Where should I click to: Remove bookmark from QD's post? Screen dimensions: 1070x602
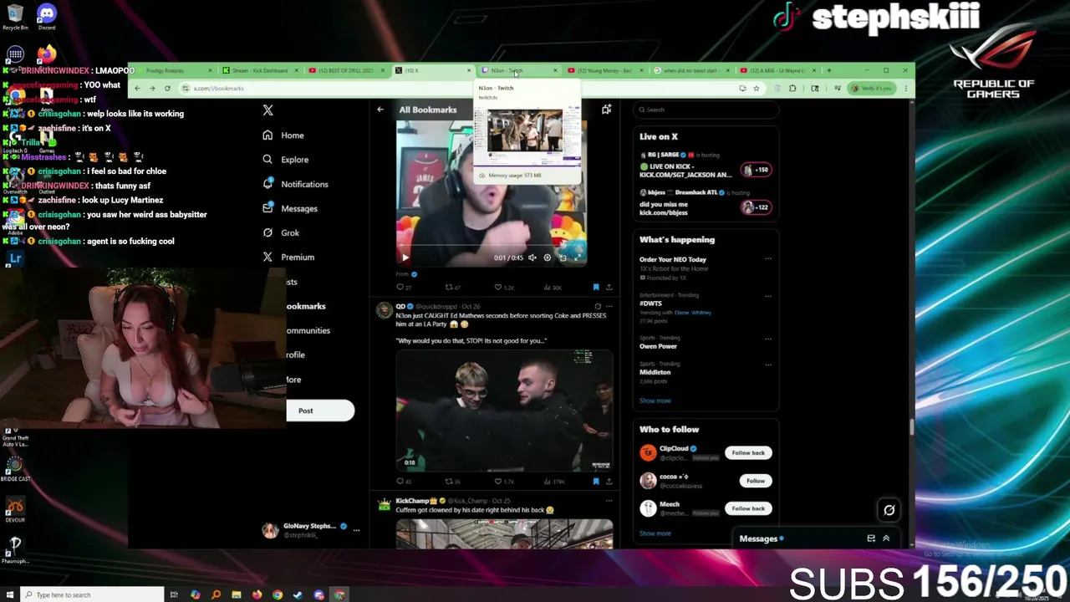click(x=596, y=482)
